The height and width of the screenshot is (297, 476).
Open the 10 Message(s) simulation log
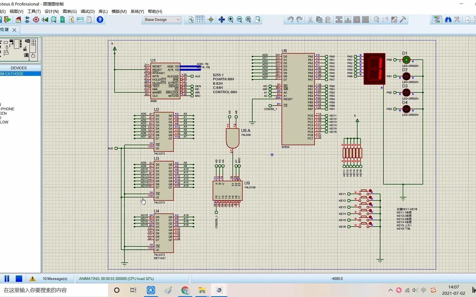click(x=55, y=279)
